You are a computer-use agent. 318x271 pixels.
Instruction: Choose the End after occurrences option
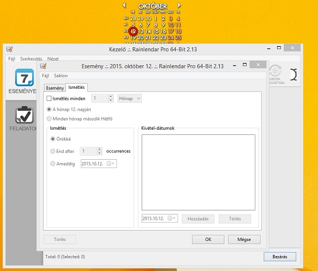(x=53, y=151)
